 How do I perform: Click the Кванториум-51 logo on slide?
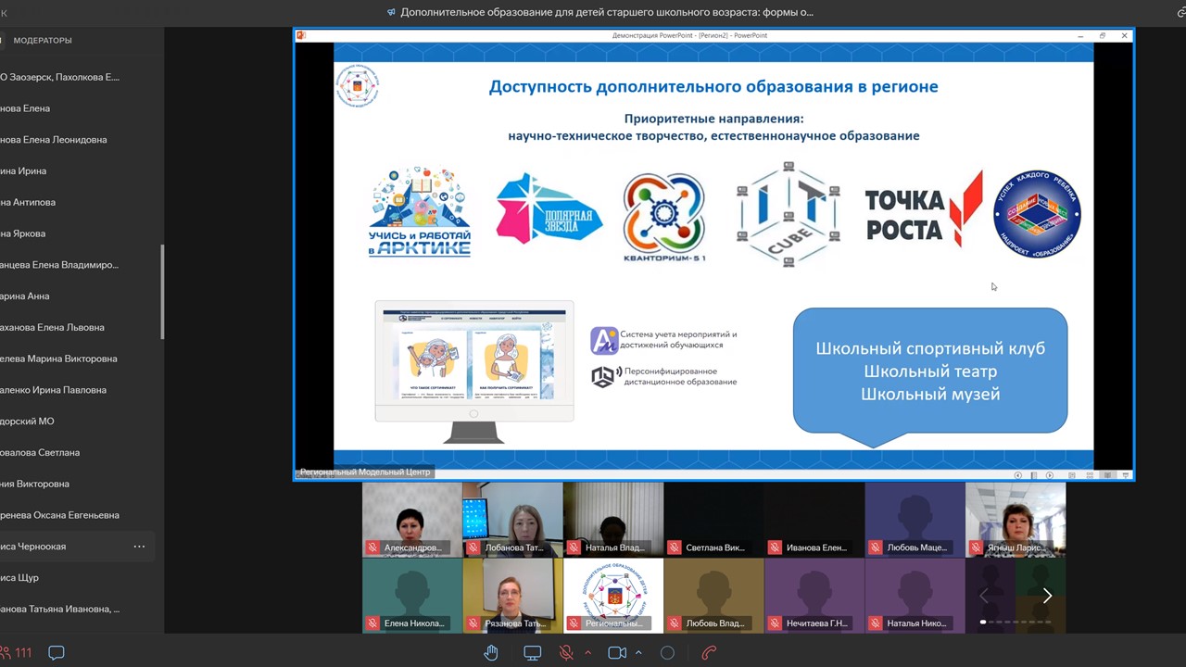tap(664, 218)
